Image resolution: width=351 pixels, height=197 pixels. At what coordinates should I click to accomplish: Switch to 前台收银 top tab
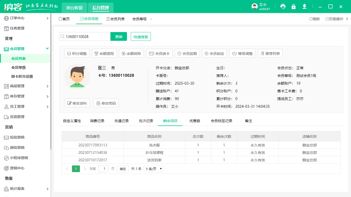75,8
